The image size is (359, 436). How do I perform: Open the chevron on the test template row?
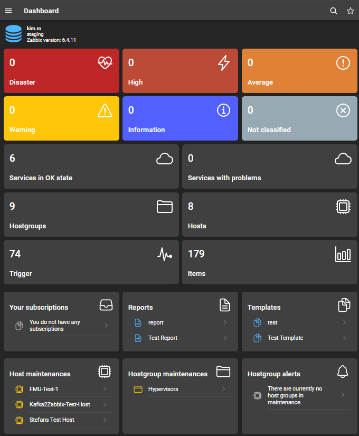344,322
